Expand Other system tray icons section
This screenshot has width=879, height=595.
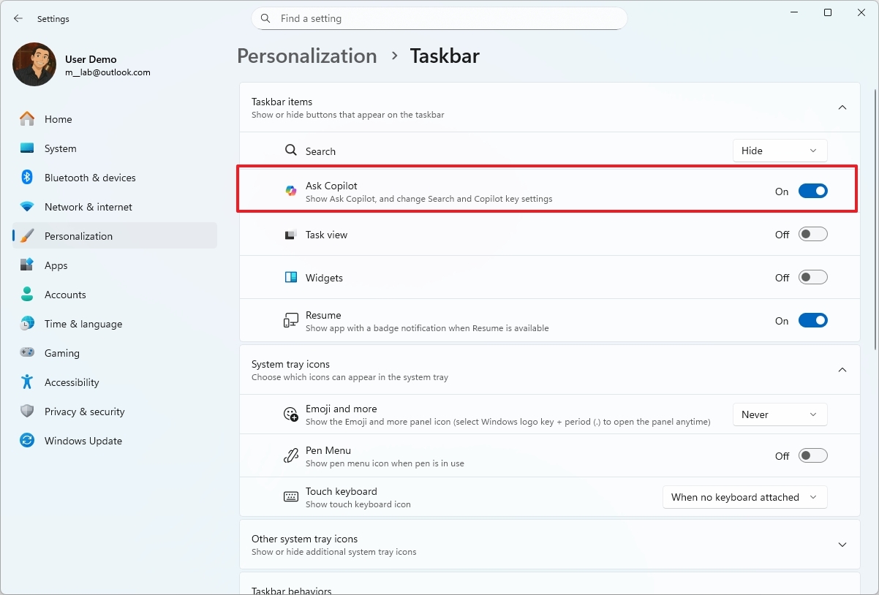pos(842,544)
